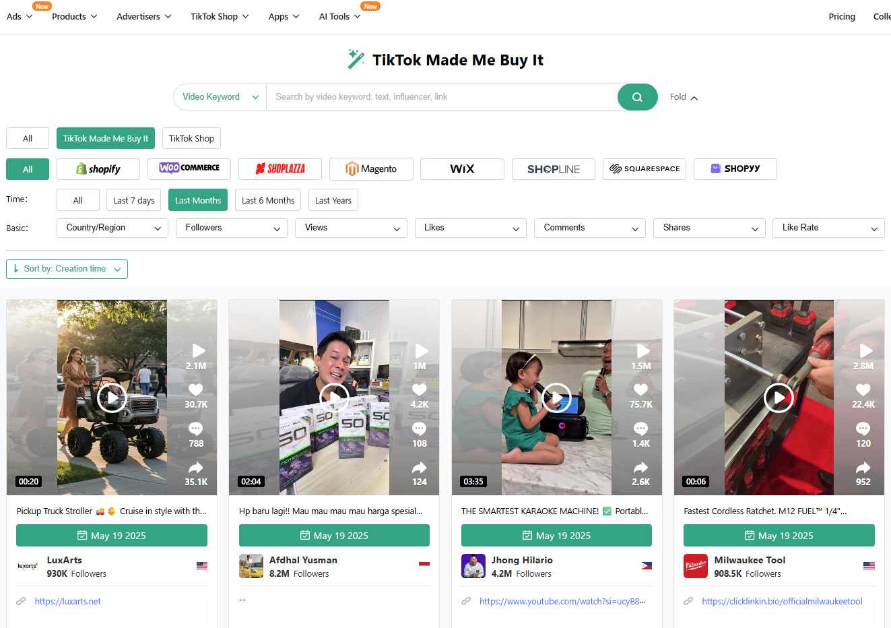Open the Shares filter dropdown
Screen dimensions: 891x628
pyautogui.click(x=709, y=228)
